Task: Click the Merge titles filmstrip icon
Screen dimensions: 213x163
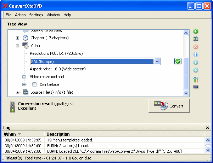Action: 196,39
